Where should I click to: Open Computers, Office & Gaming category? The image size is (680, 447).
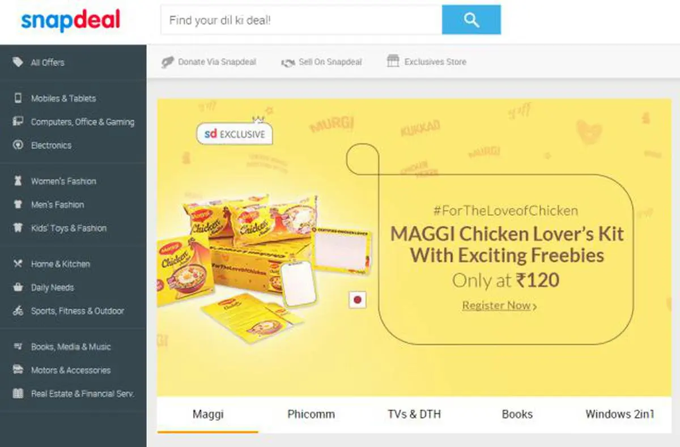[83, 122]
